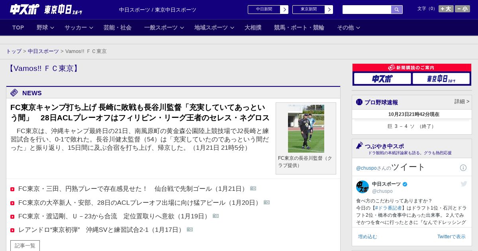Click the 中日スポーツ breadcrumb link

pos(43,51)
